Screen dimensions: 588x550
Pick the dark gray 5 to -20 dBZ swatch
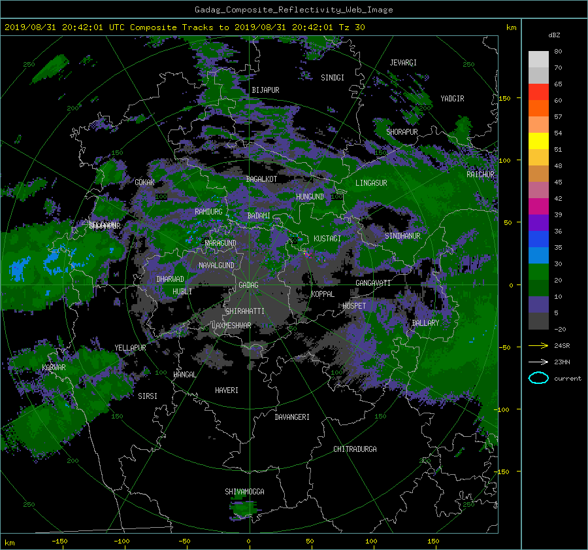[x=538, y=321]
